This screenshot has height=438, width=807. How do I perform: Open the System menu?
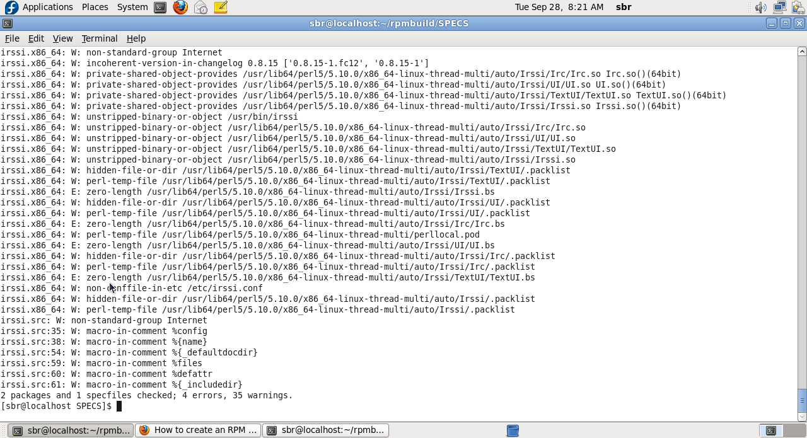pyautogui.click(x=132, y=7)
